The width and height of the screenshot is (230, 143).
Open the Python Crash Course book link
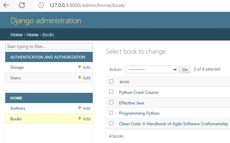(139, 92)
